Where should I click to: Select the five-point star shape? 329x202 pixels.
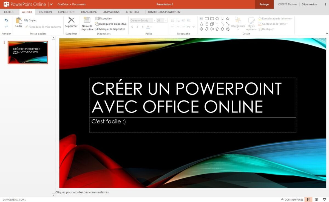228,19
